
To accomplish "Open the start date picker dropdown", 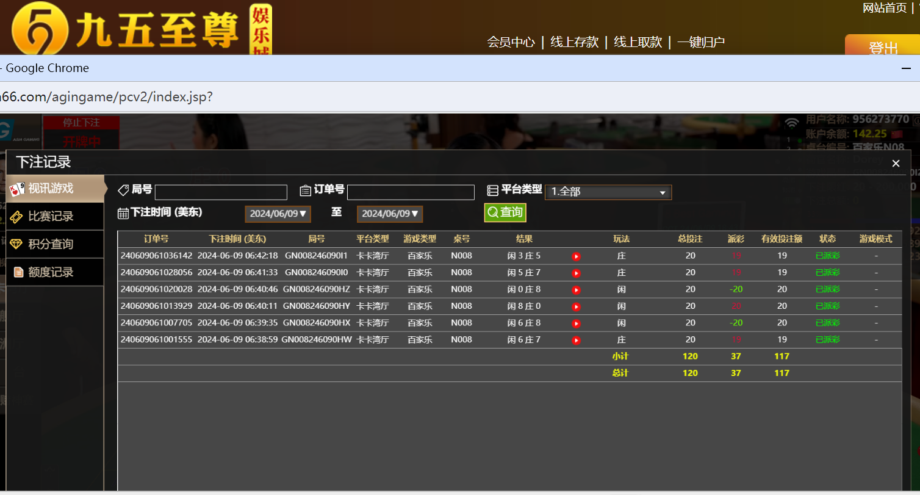I will 278,214.
